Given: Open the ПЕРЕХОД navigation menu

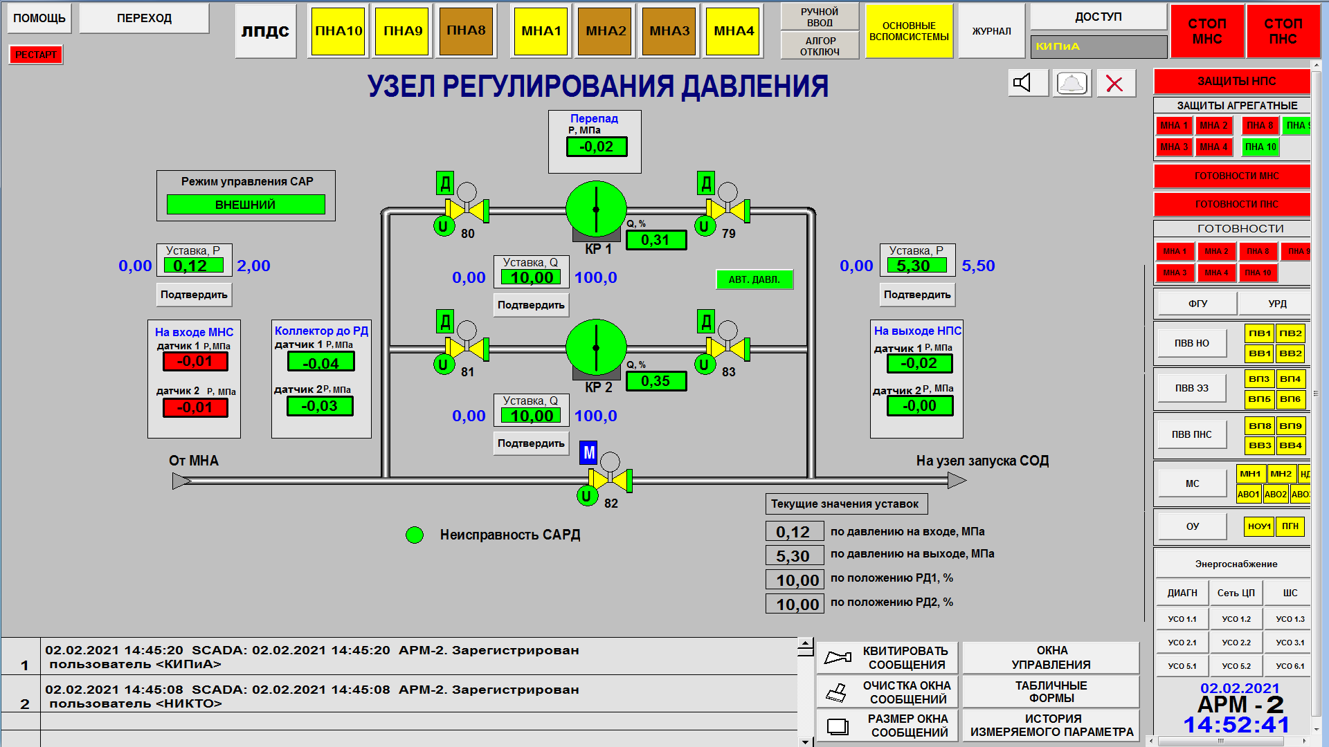Looking at the screenshot, I should point(144,19).
